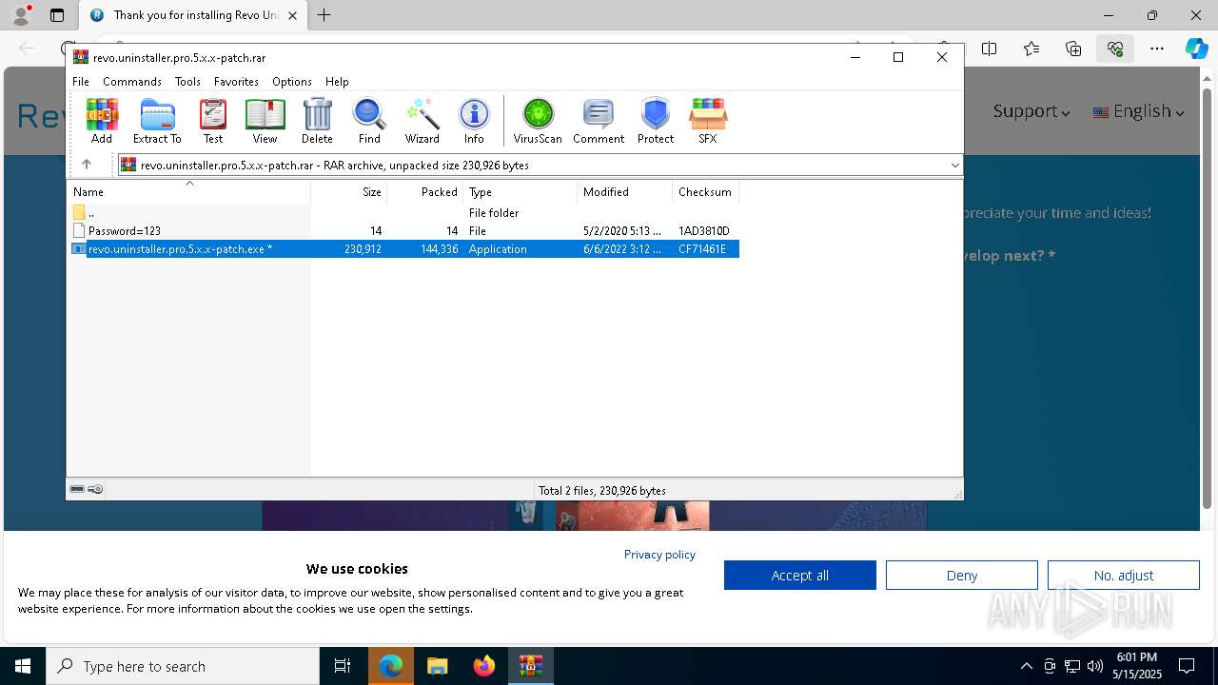Open browser split screen icon
Screen dimensions: 1218x685
990,49
